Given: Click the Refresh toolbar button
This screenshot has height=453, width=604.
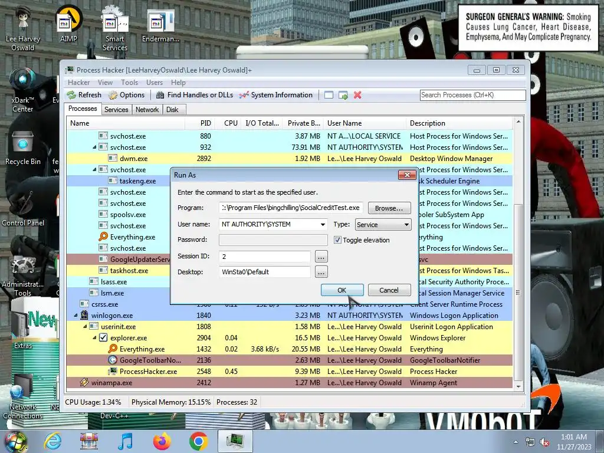Looking at the screenshot, I should click(x=84, y=95).
